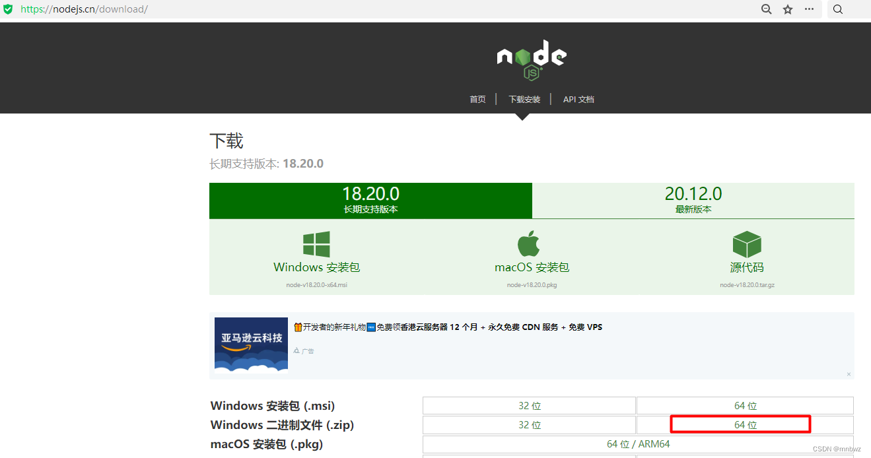
Task: Click the Windows 二进制文件 (.zip) row label
Action: coord(282,425)
